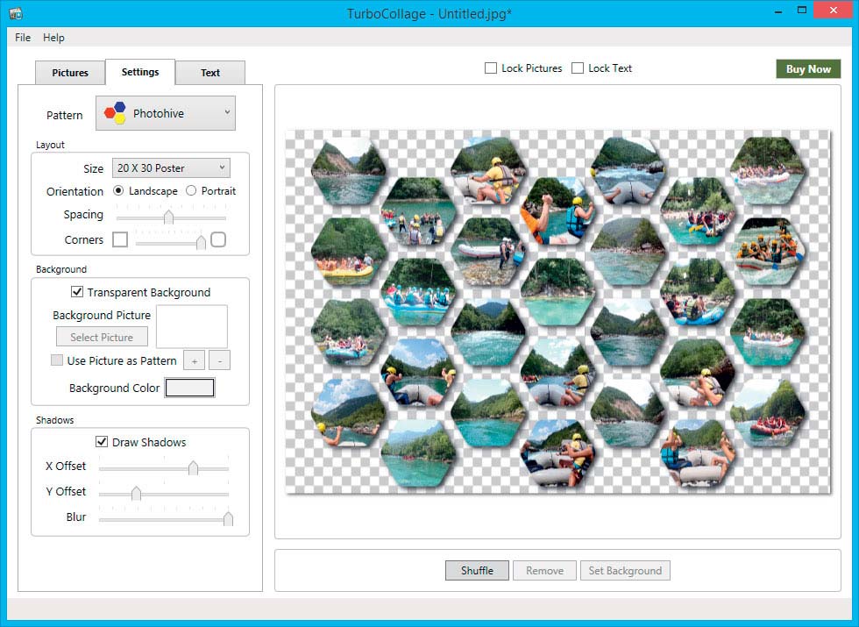Select the top-right hexagon white raft photo

(768, 170)
